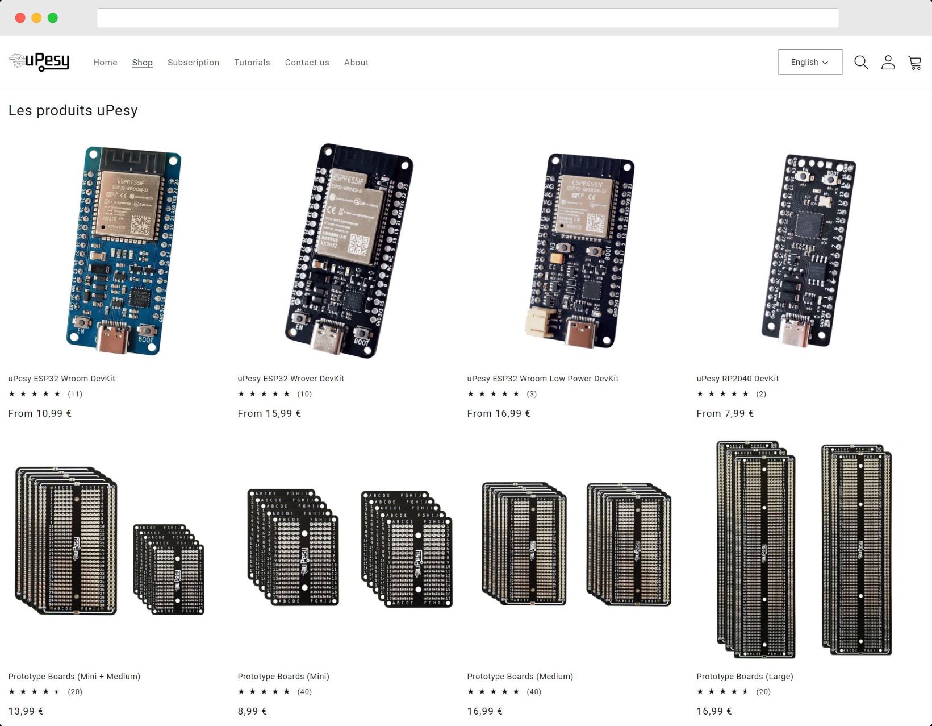Screen dimensions: 932x726
Task: Click the star rating of RP2040 DevKit
Action: pyautogui.click(x=723, y=394)
